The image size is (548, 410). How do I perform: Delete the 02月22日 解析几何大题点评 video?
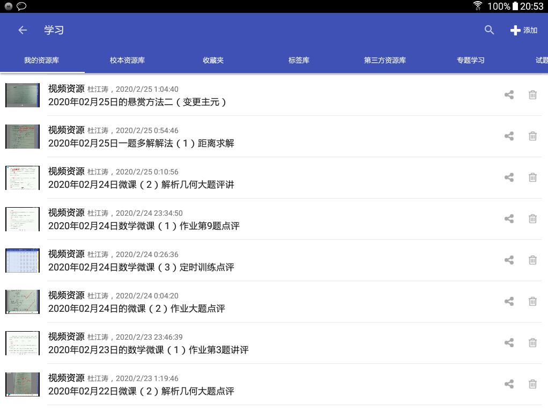coord(532,384)
